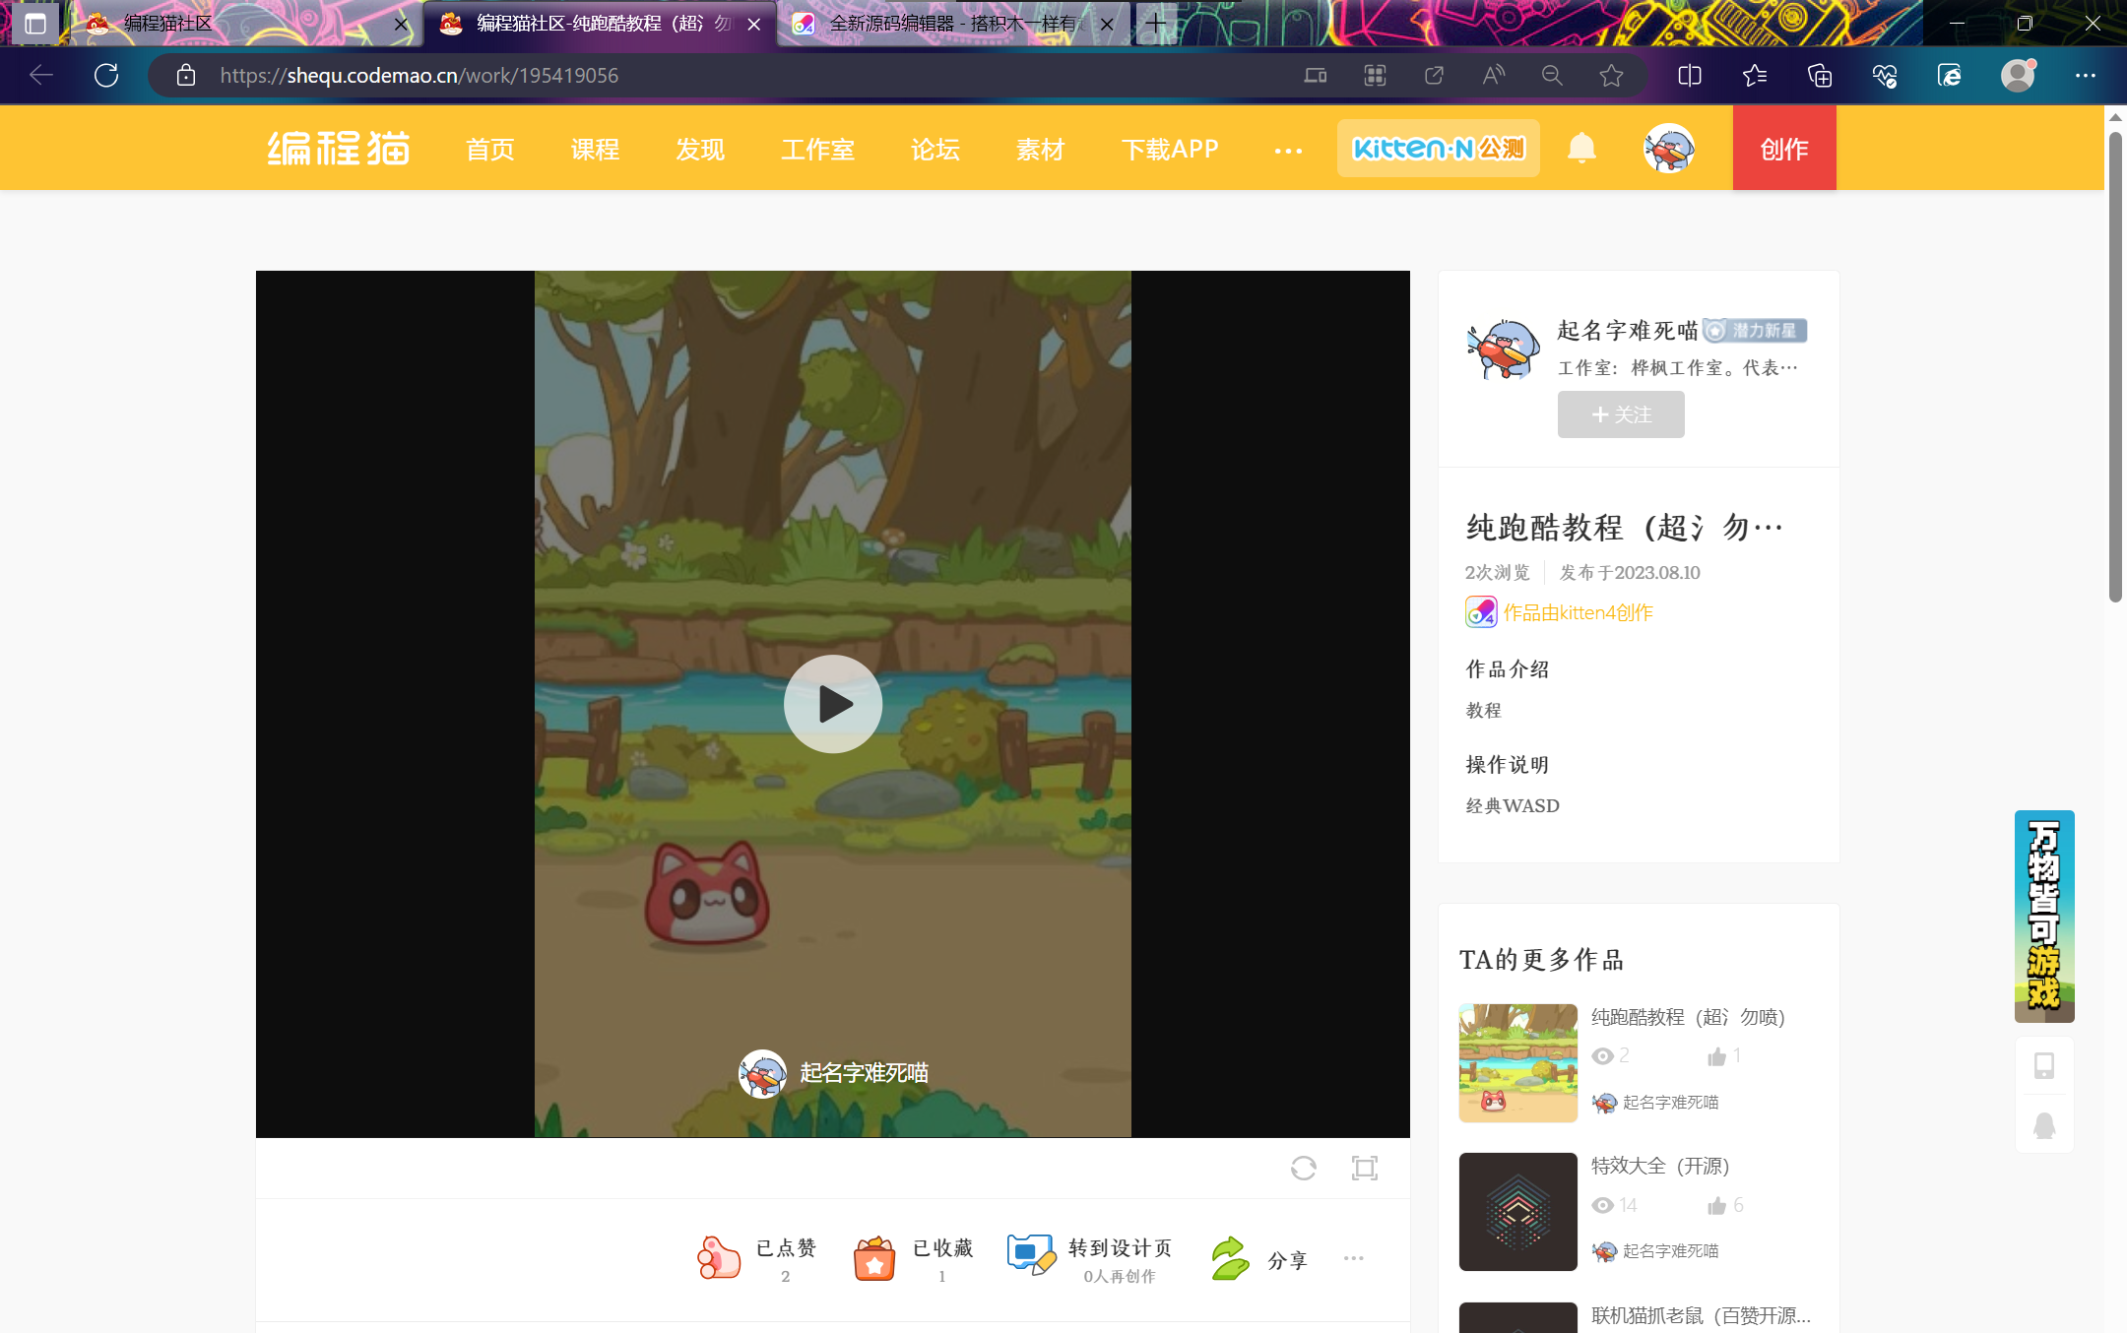Open the 论坛 navigation item
The image size is (2127, 1333).
[935, 150]
